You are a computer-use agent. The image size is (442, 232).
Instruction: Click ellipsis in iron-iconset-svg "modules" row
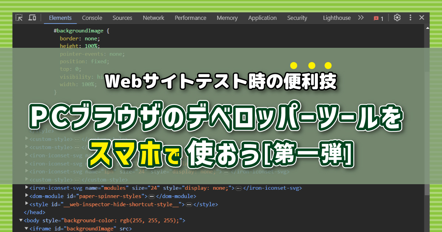pyautogui.click(x=238, y=188)
